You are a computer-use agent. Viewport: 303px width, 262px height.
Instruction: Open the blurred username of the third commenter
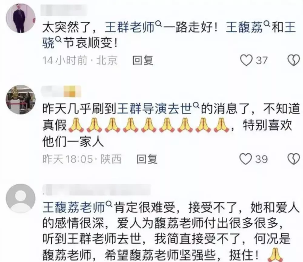pyautogui.click(x=97, y=189)
